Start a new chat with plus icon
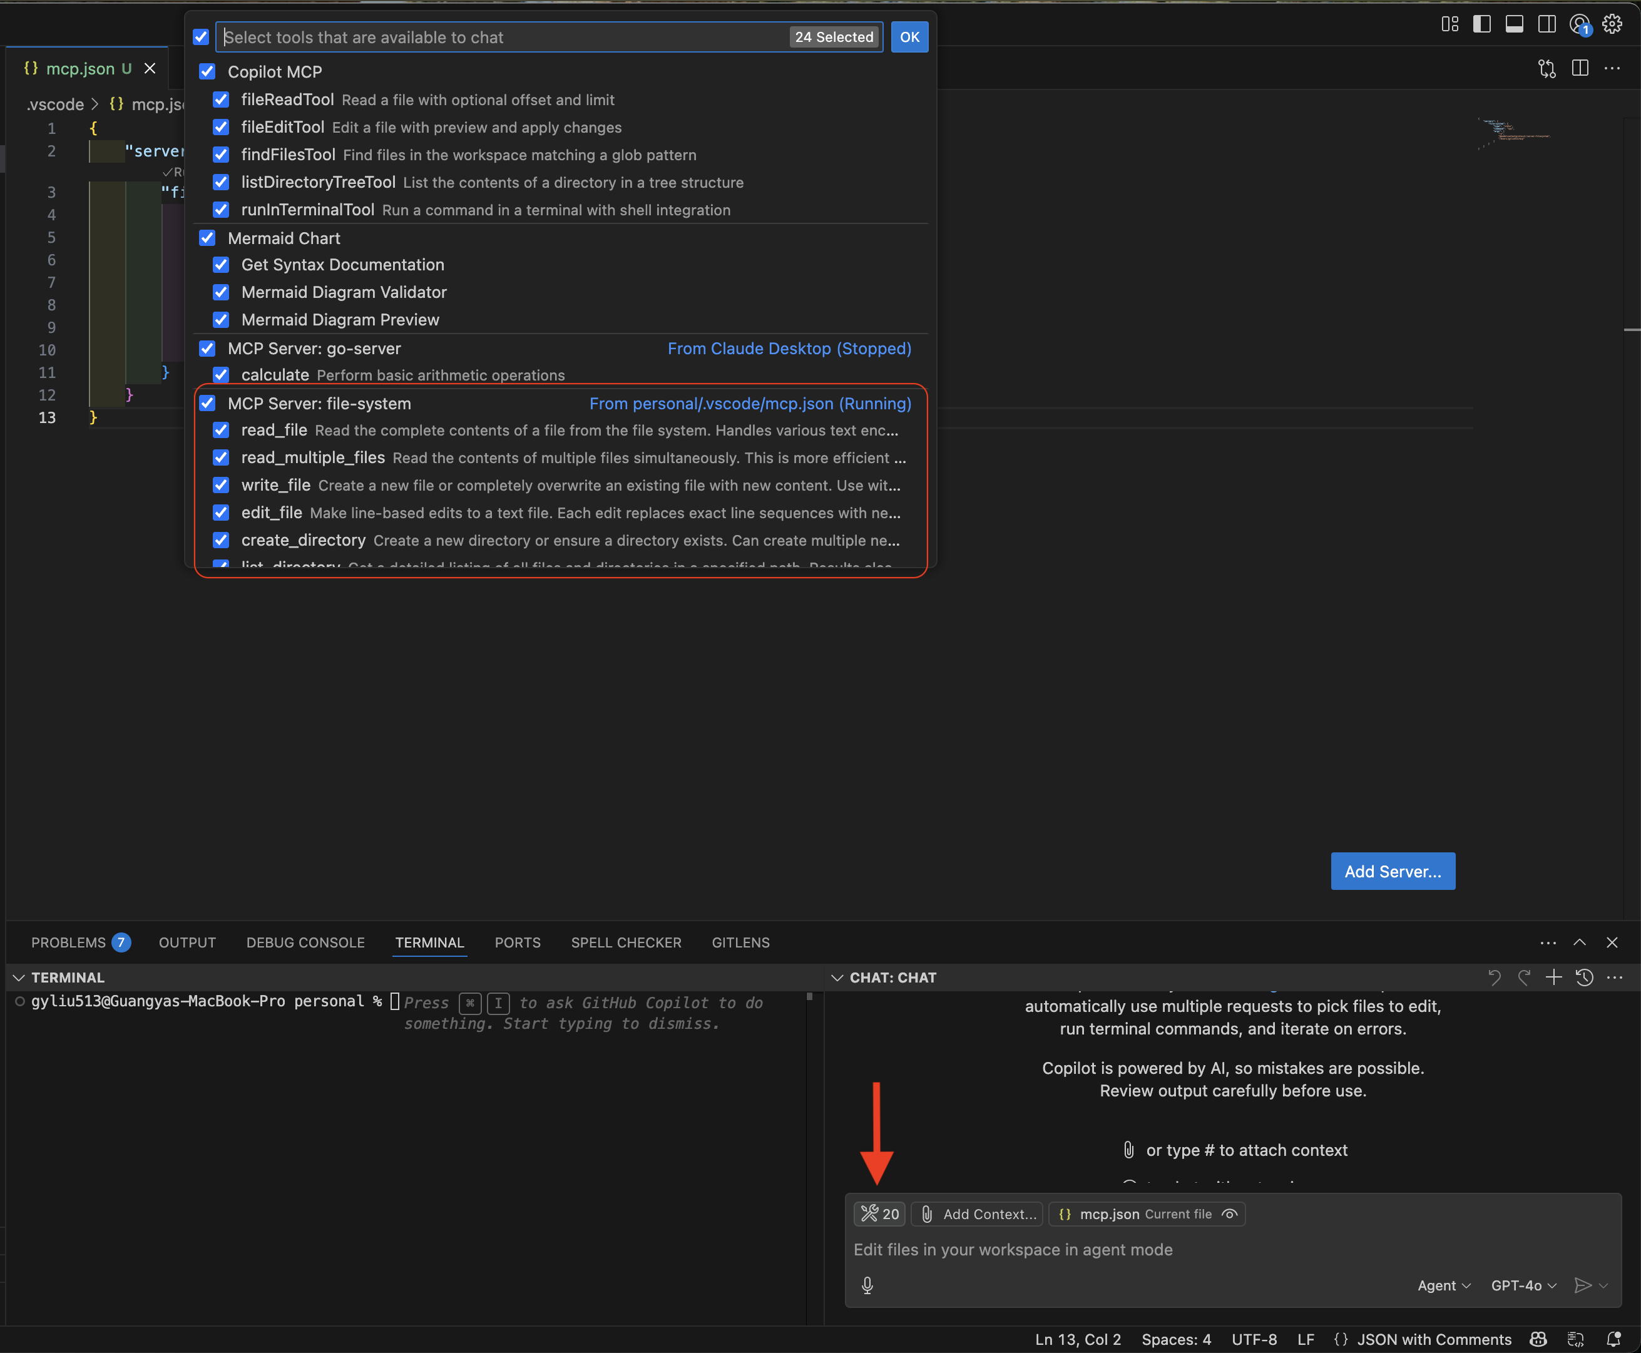1641x1353 pixels. tap(1553, 978)
